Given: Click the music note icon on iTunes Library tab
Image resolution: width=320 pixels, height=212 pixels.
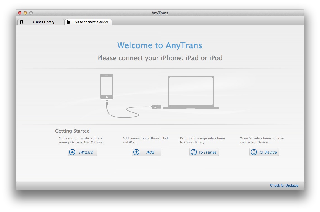Looking at the screenshot, I should tap(21, 22).
